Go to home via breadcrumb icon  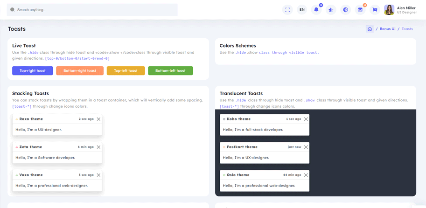[370, 29]
